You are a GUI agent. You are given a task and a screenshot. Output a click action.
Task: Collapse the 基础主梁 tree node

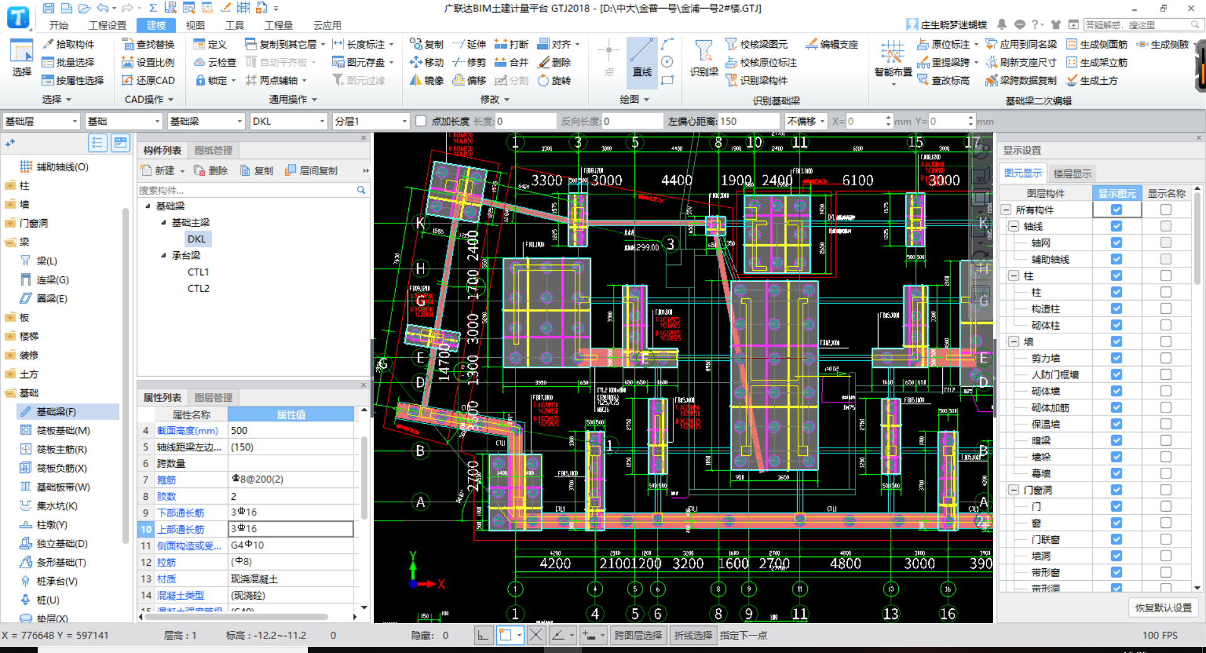(163, 222)
